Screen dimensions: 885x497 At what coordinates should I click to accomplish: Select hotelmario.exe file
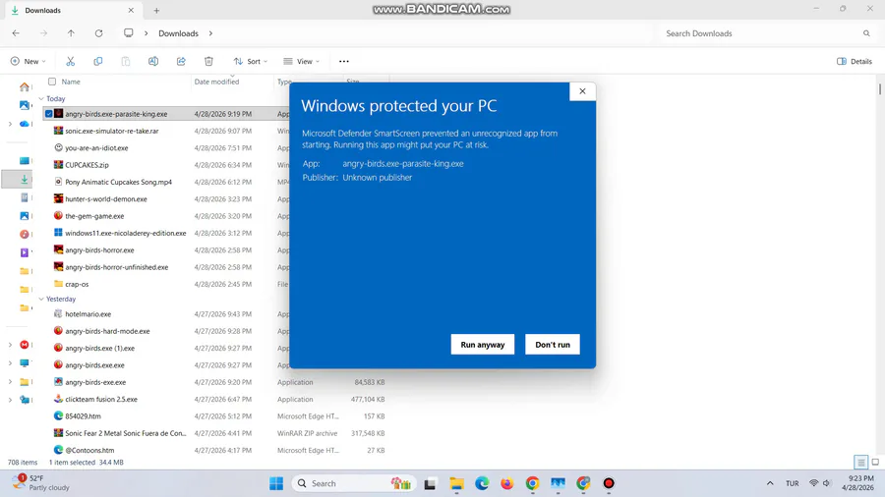point(88,314)
